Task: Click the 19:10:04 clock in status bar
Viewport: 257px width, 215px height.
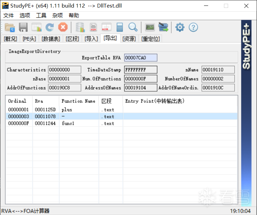Action: pos(240,211)
